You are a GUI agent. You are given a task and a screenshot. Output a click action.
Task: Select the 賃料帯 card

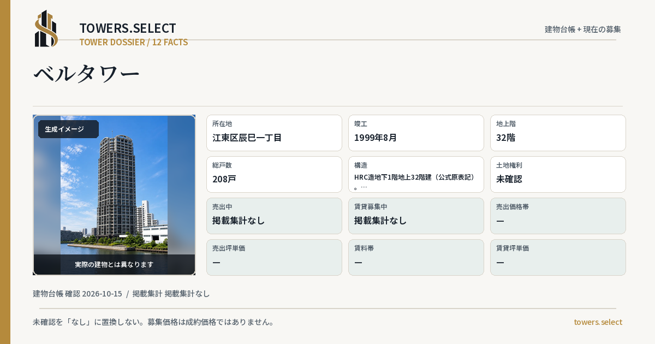(416, 257)
